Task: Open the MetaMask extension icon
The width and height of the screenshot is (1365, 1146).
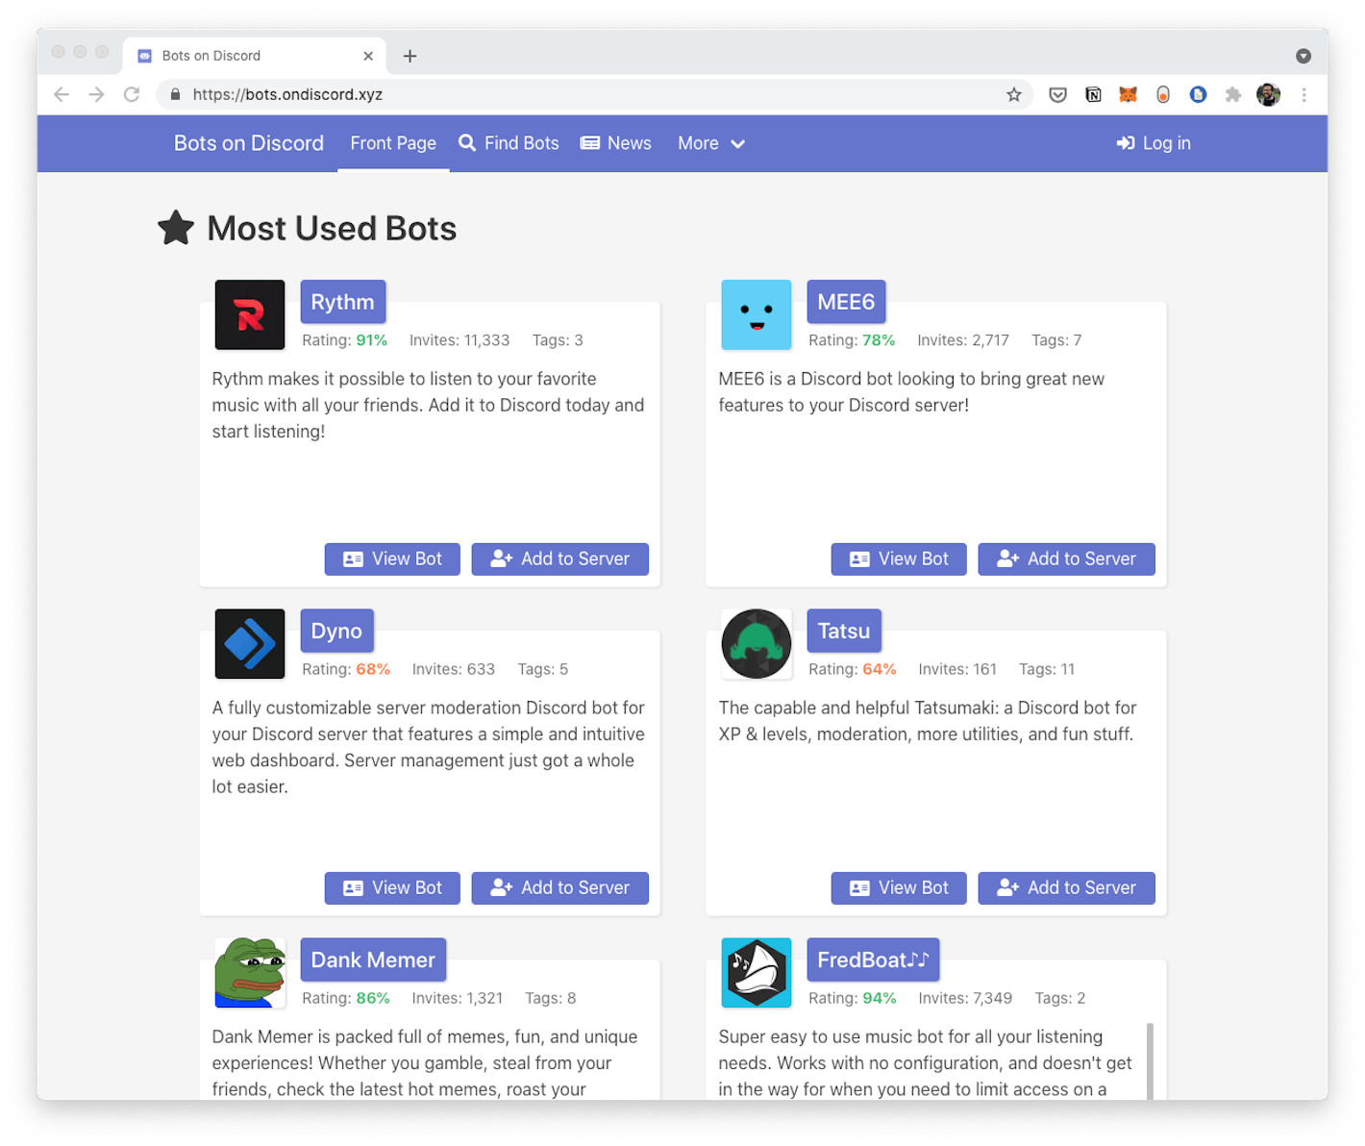Action: [1128, 94]
